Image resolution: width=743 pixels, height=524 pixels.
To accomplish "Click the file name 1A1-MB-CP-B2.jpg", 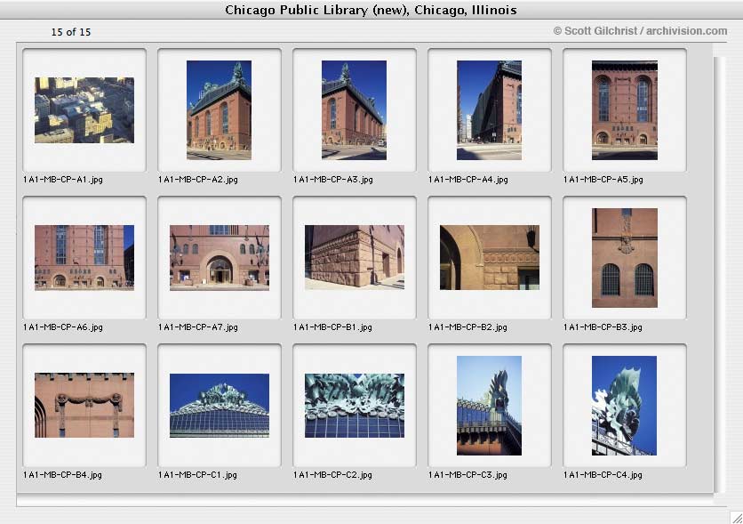I will coord(467,327).
